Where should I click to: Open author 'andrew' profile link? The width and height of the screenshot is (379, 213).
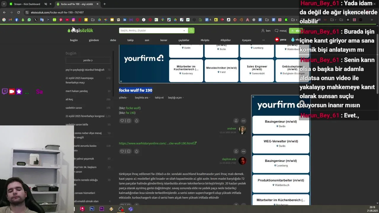click(x=232, y=128)
